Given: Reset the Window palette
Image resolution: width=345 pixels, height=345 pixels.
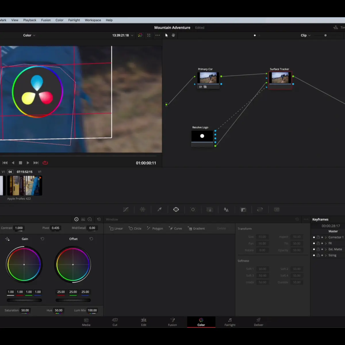Looking at the screenshot, I should tap(297, 219).
